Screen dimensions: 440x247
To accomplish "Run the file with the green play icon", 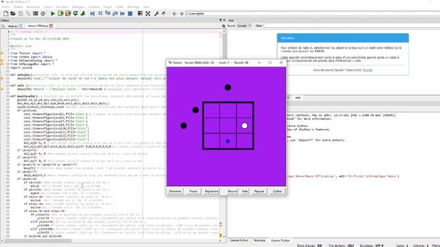I will point(53,14).
